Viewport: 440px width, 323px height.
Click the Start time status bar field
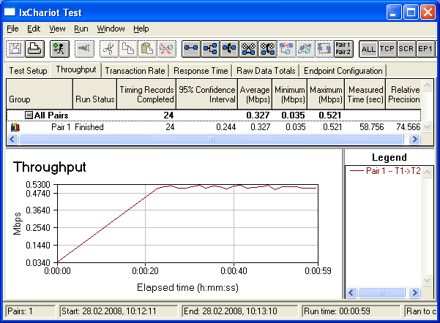(118, 311)
